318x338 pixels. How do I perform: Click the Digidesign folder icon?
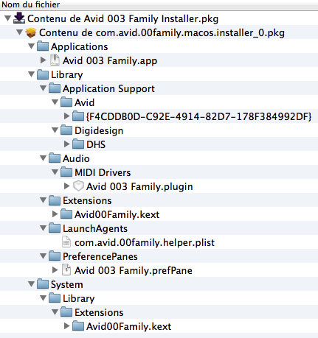coord(66,130)
